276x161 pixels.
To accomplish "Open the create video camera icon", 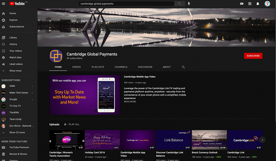I will (x=242, y=4).
